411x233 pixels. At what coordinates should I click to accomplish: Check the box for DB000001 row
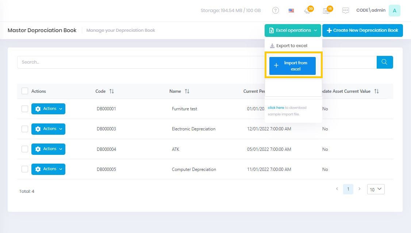click(25, 109)
